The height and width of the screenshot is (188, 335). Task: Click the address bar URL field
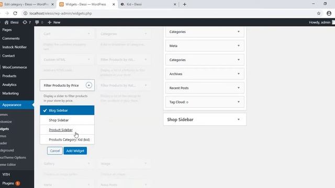coord(169,13)
